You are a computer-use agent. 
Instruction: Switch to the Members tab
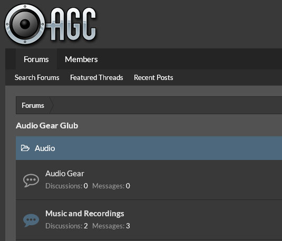pos(81,59)
